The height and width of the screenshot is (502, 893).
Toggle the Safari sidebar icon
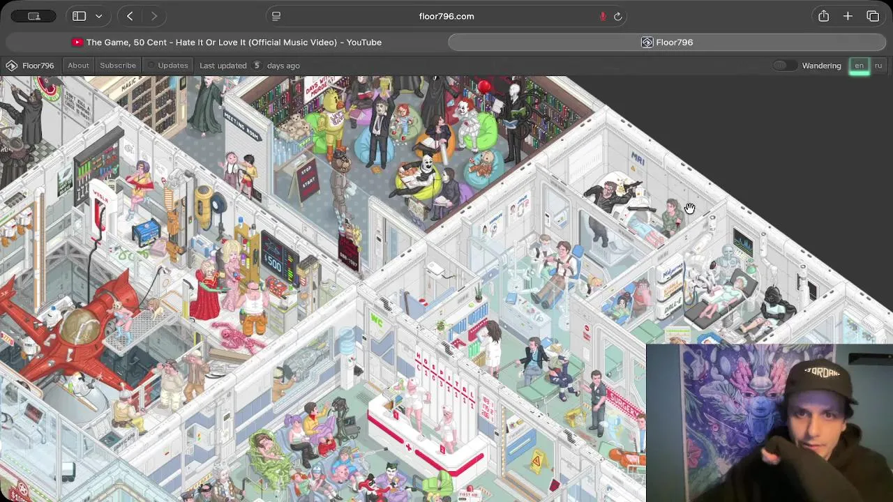click(x=79, y=16)
